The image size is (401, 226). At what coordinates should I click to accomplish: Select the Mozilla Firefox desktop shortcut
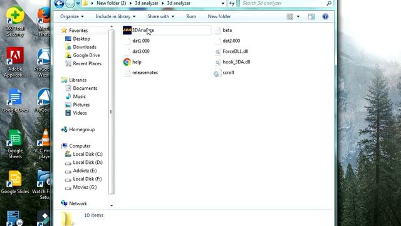(x=44, y=22)
